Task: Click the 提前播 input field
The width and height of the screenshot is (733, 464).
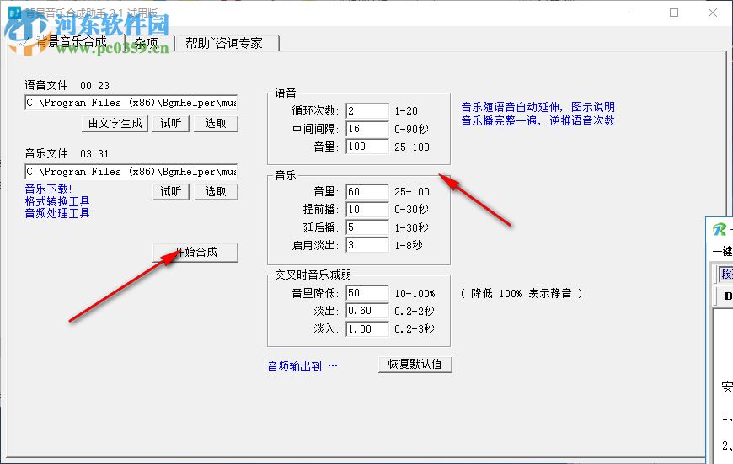Action: pos(367,210)
